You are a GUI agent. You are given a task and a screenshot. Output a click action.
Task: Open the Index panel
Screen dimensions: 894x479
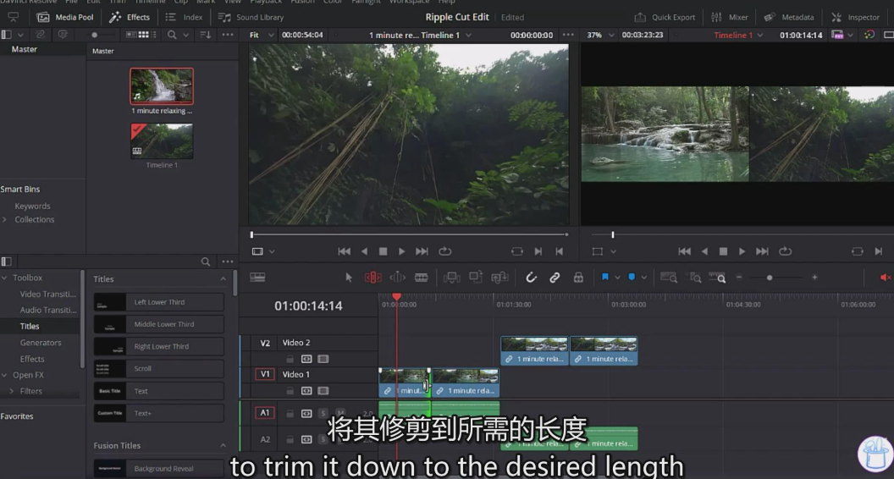point(185,17)
